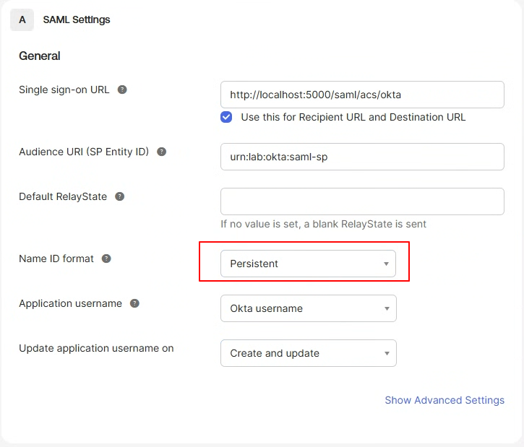Click the blank RelayState hint text
Screen dimensions: 524x447
[x=324, y=224]
